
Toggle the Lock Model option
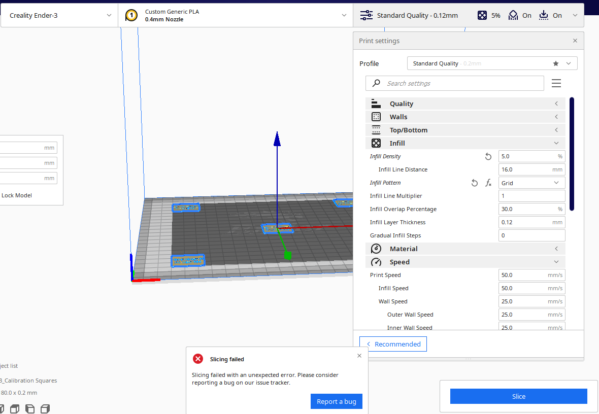point(16,195)
